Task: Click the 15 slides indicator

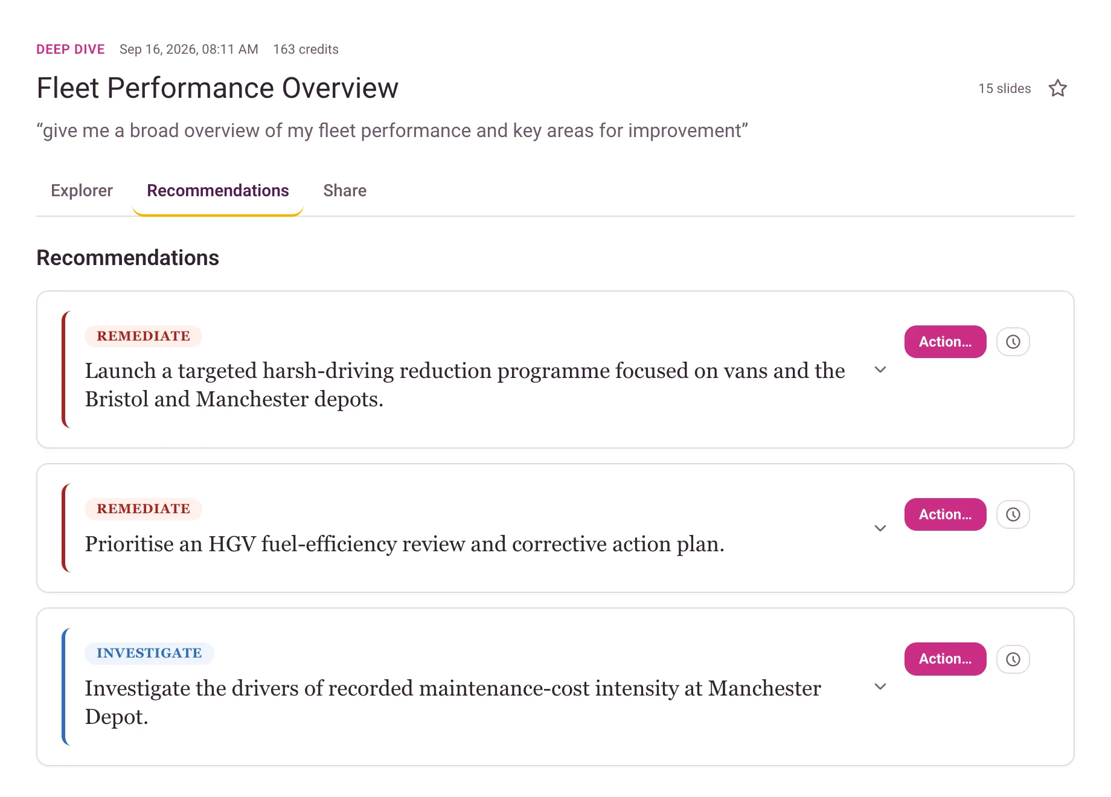Action: 1005,89
